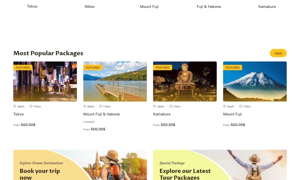Open the Book your trip now banner
The height and width of the screenshot is (180, 300).
[80, 165]
